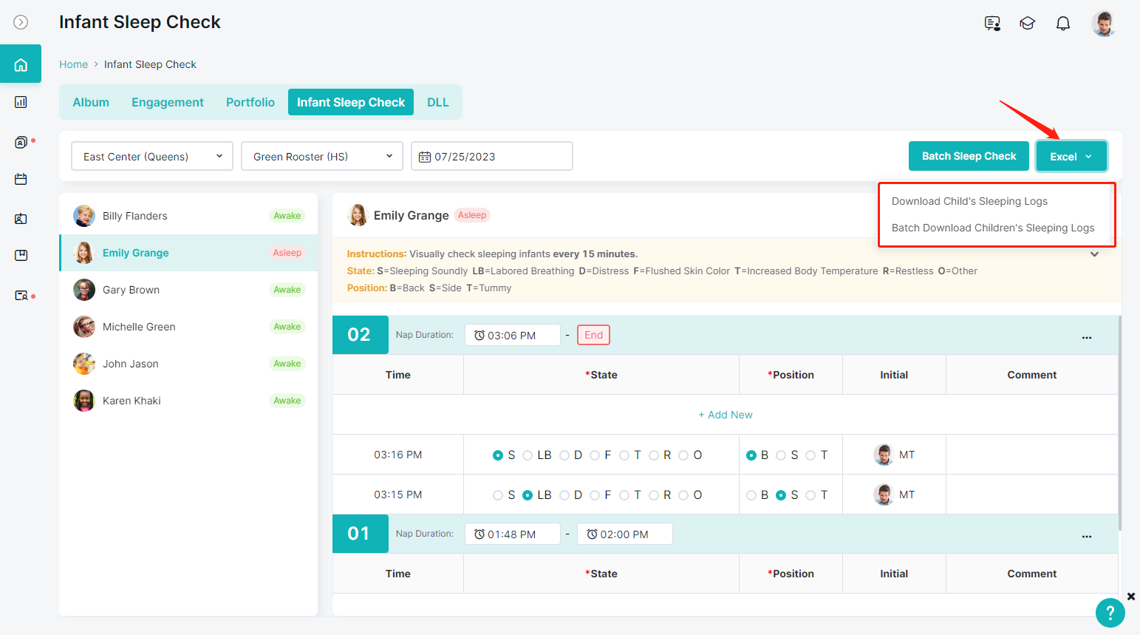Open the East Center (Queens) dropdown
Screen dimensions: 1140x635
(x=152, y=156)
